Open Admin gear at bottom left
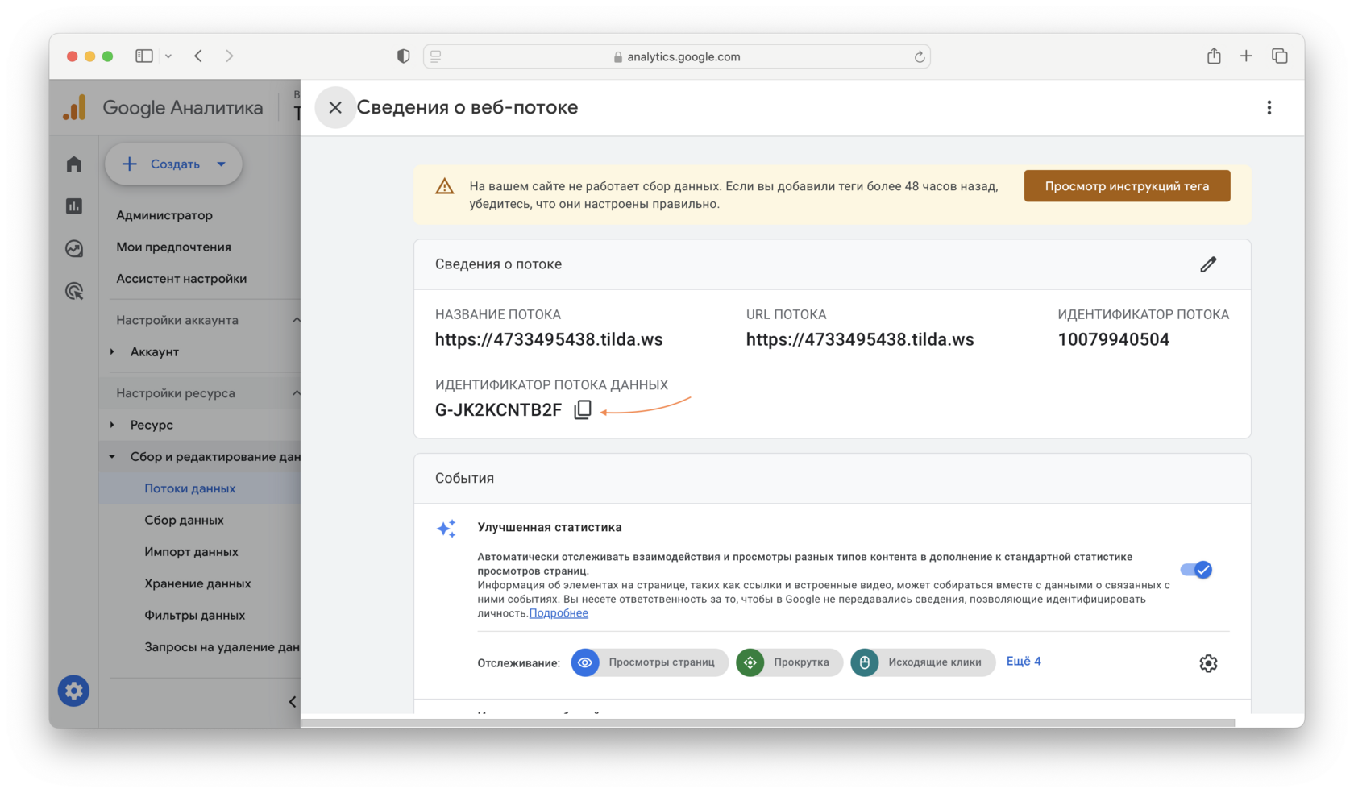 [x=73, y=691]
